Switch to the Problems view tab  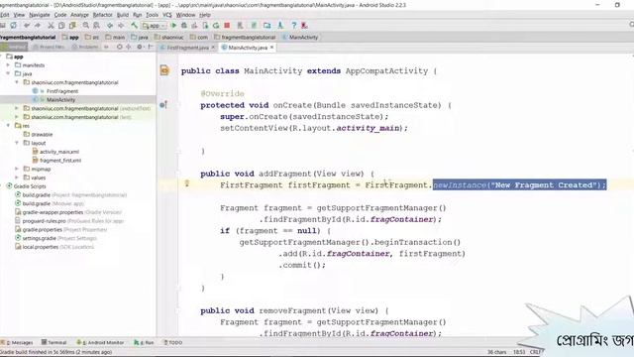point(85,47)
